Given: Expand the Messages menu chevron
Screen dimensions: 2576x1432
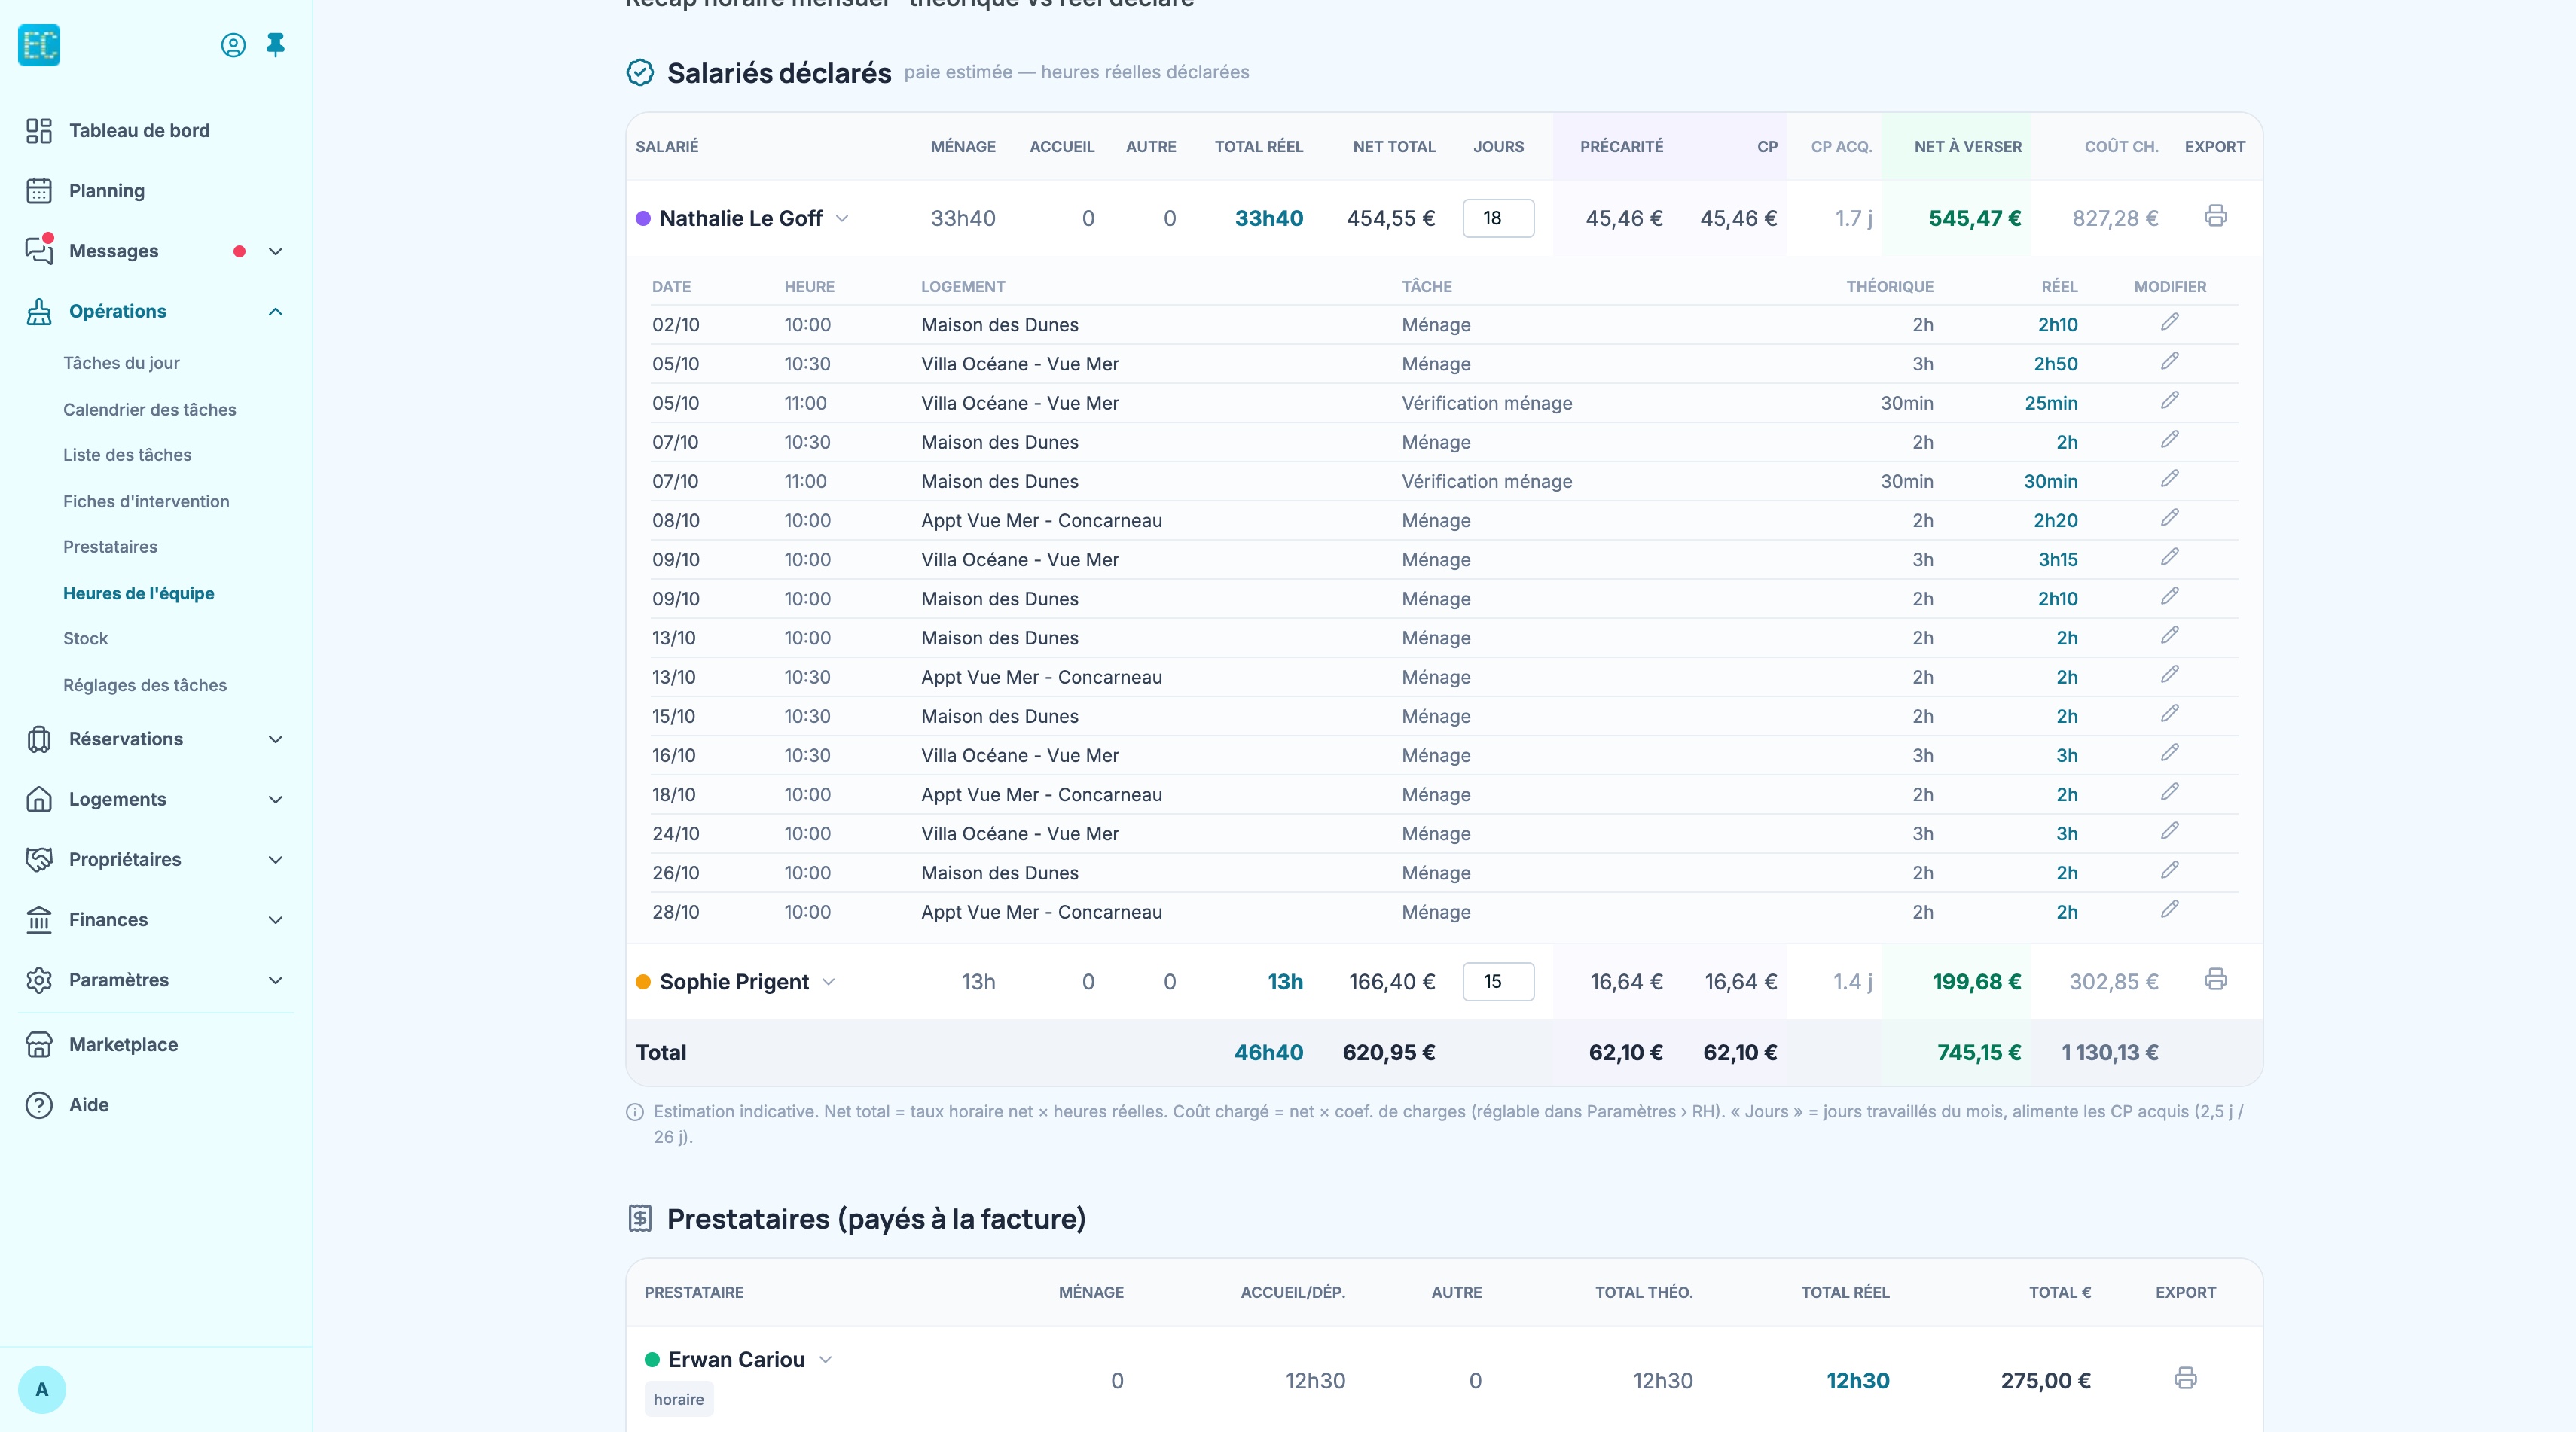Looking at the screenshot, I should (x=276, y=251).
